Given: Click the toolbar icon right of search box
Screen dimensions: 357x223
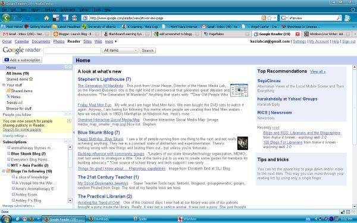Looking at the screenshot, I should point(347,18).
